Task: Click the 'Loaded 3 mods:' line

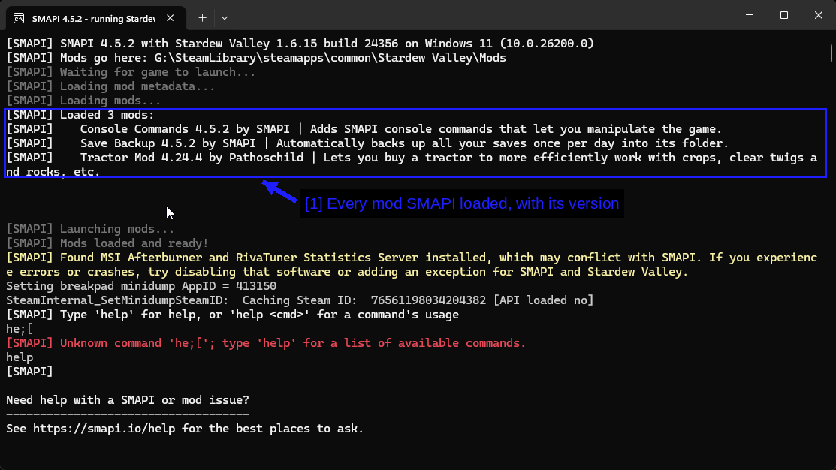Action: pyautogui.click(x=80, y=115)
